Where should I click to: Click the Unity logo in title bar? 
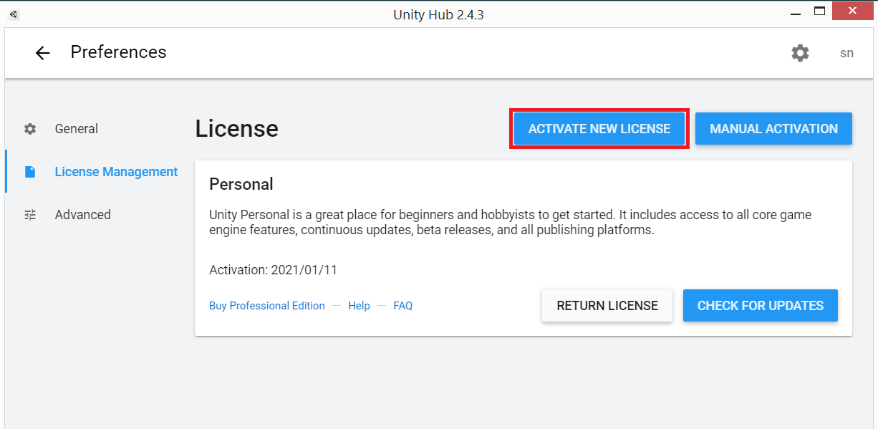[14, 14]
